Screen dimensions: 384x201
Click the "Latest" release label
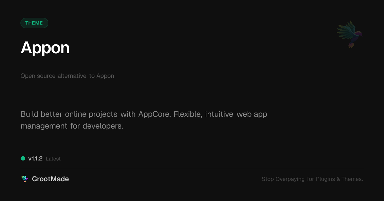(53, 159)
